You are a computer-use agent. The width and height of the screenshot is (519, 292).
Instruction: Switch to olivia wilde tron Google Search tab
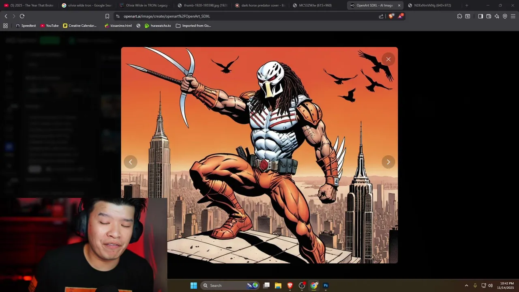(x=86, y=5)
